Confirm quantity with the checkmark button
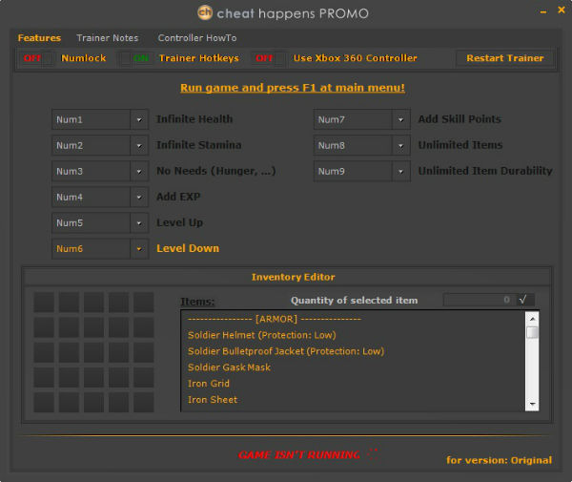This screenshot has width=572, height=482. point(523,300)
